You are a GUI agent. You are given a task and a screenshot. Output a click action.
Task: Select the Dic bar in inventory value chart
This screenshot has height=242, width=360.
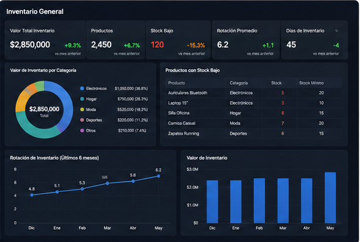point(212,202)
